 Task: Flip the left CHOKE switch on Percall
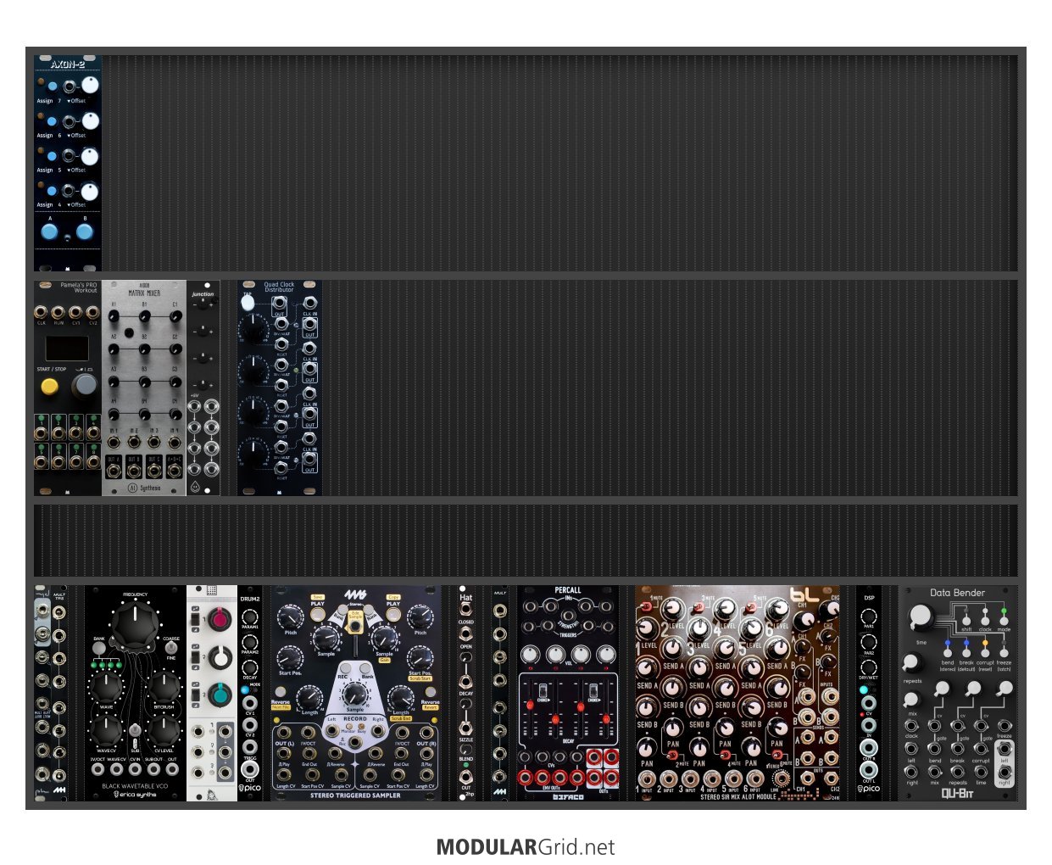coord(543,690)
